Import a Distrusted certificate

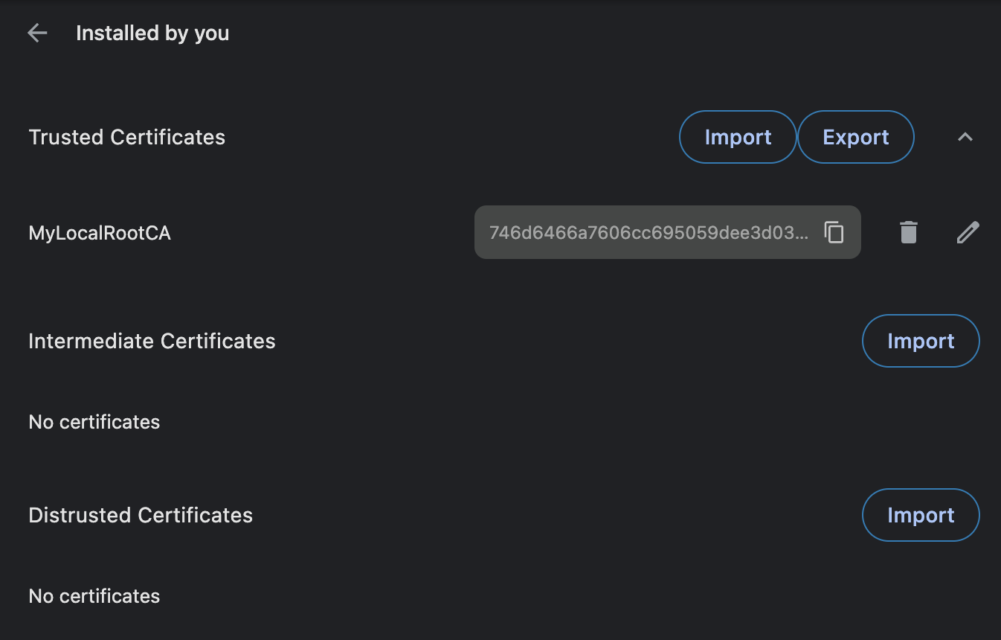(921, 515)
